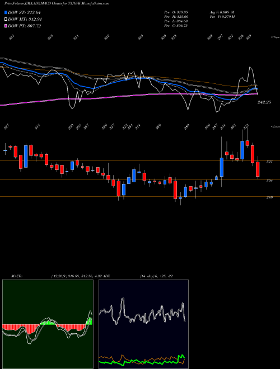The width and height of the screenshot is (280, 369).
Task: Click the 242.25 price label beside the EMA chart
Action: 264,102
